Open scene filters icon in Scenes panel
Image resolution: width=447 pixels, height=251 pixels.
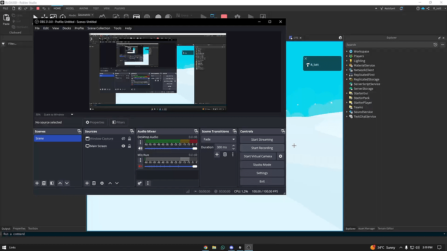[x=52, y=183]
